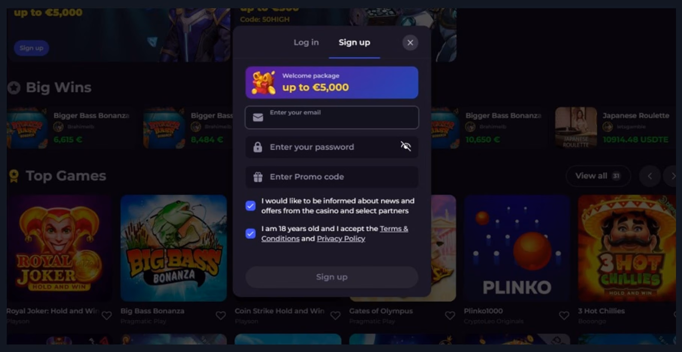Toggle the 18 years old acceptance checkbox
Screen dimensions: 682x352
click(250, 233)
